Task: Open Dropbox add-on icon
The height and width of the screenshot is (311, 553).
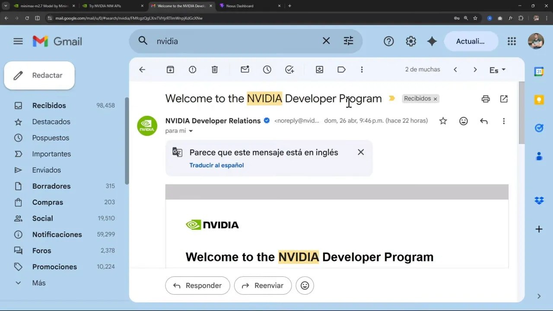Action: coord(539,200)
